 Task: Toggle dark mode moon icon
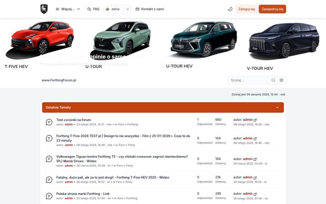230,9
